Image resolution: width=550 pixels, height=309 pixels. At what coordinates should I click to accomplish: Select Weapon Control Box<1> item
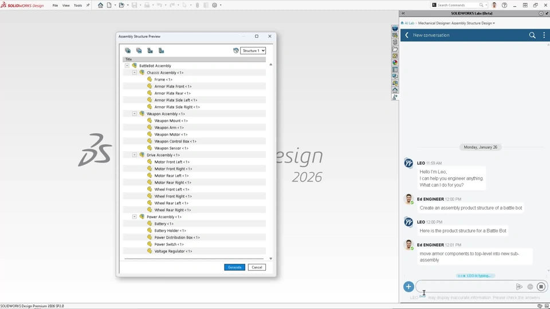click(175, 141)
